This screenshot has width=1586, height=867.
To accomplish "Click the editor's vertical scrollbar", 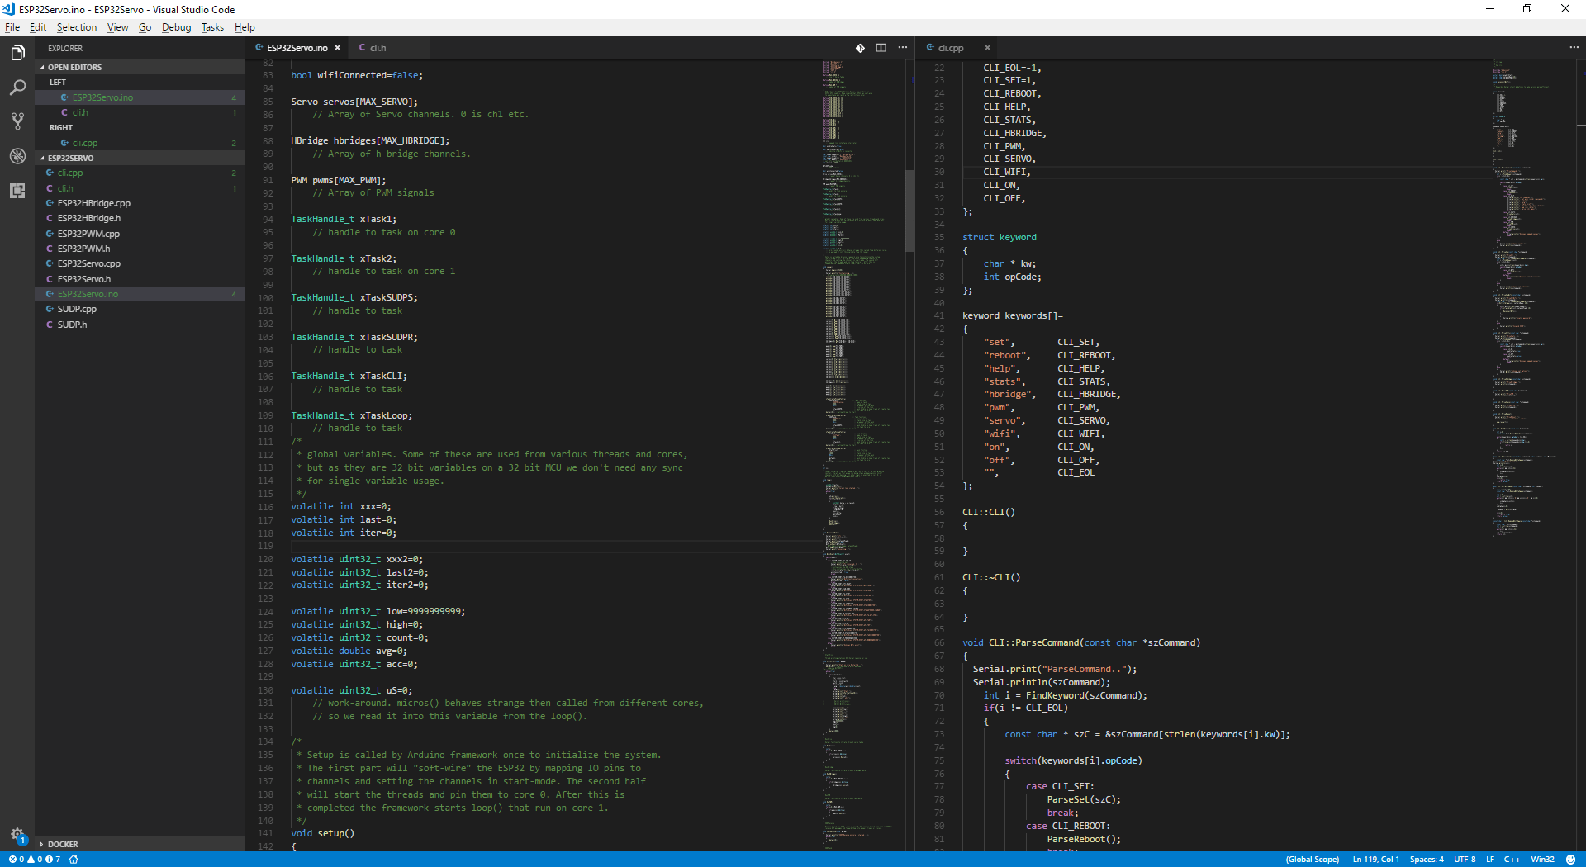I will [x=910, y=211].
